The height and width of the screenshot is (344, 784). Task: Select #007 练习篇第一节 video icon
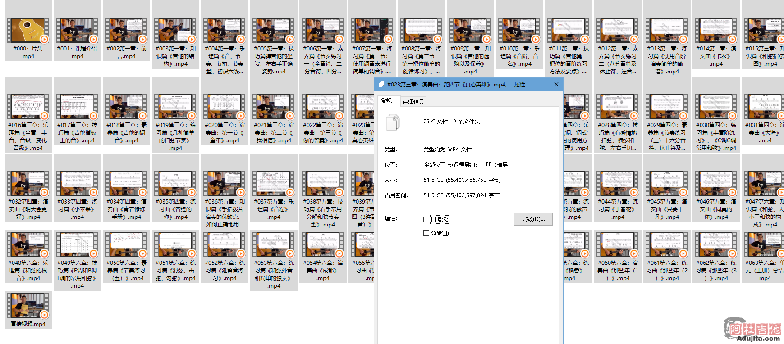click(x=372, y=30)
